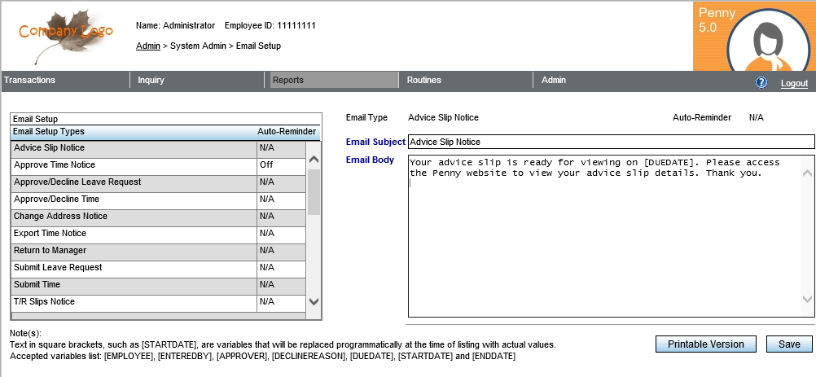This screenshot has height=377, width=816.
Task: Click the Auto-Reminder column header
Action: [286, 132]
